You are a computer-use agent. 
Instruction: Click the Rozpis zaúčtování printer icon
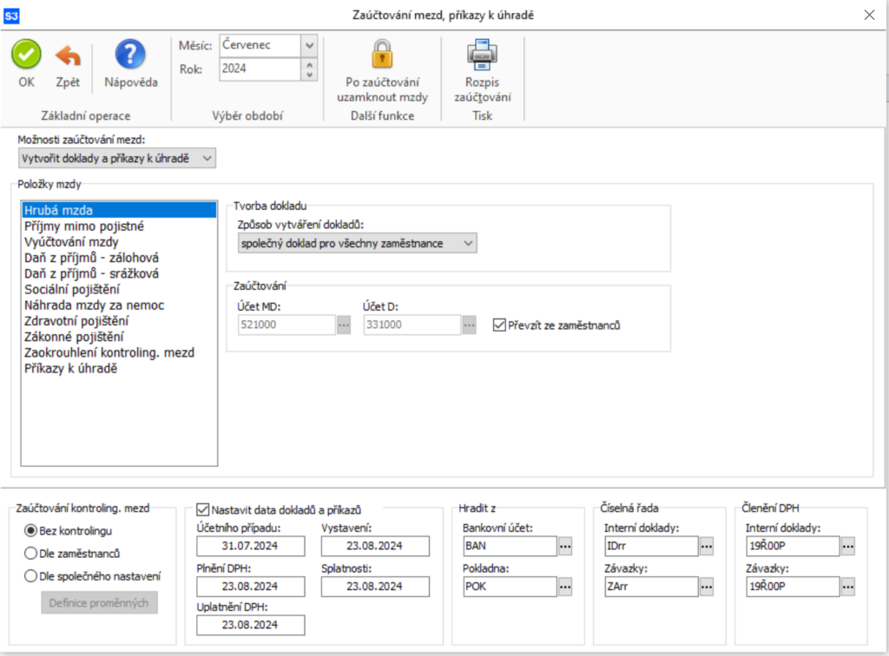483,55
